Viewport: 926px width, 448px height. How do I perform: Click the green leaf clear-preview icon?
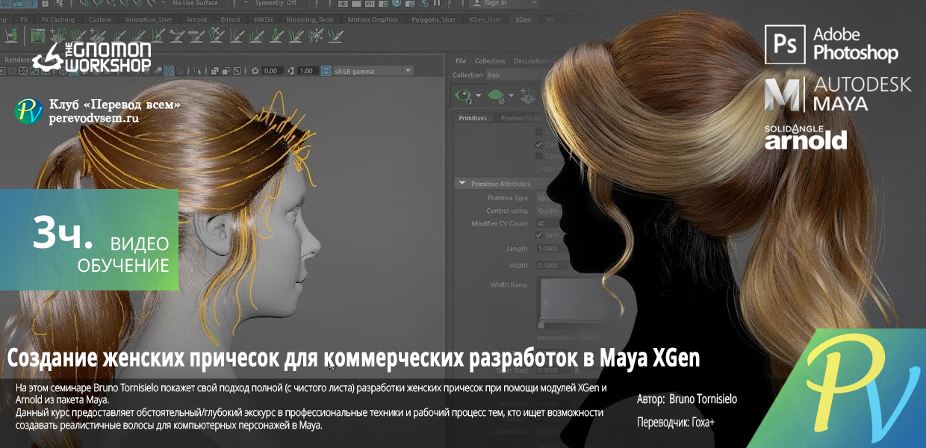point(495,96)
